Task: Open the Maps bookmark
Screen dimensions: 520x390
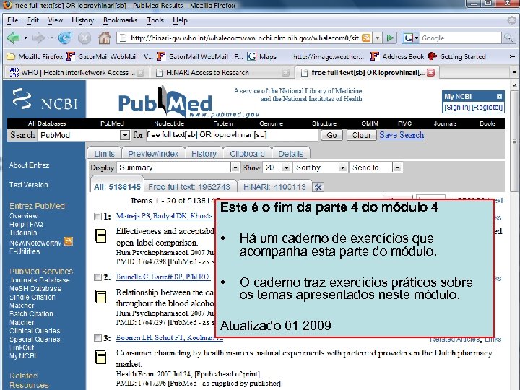Action: click(x=262, y=57)
